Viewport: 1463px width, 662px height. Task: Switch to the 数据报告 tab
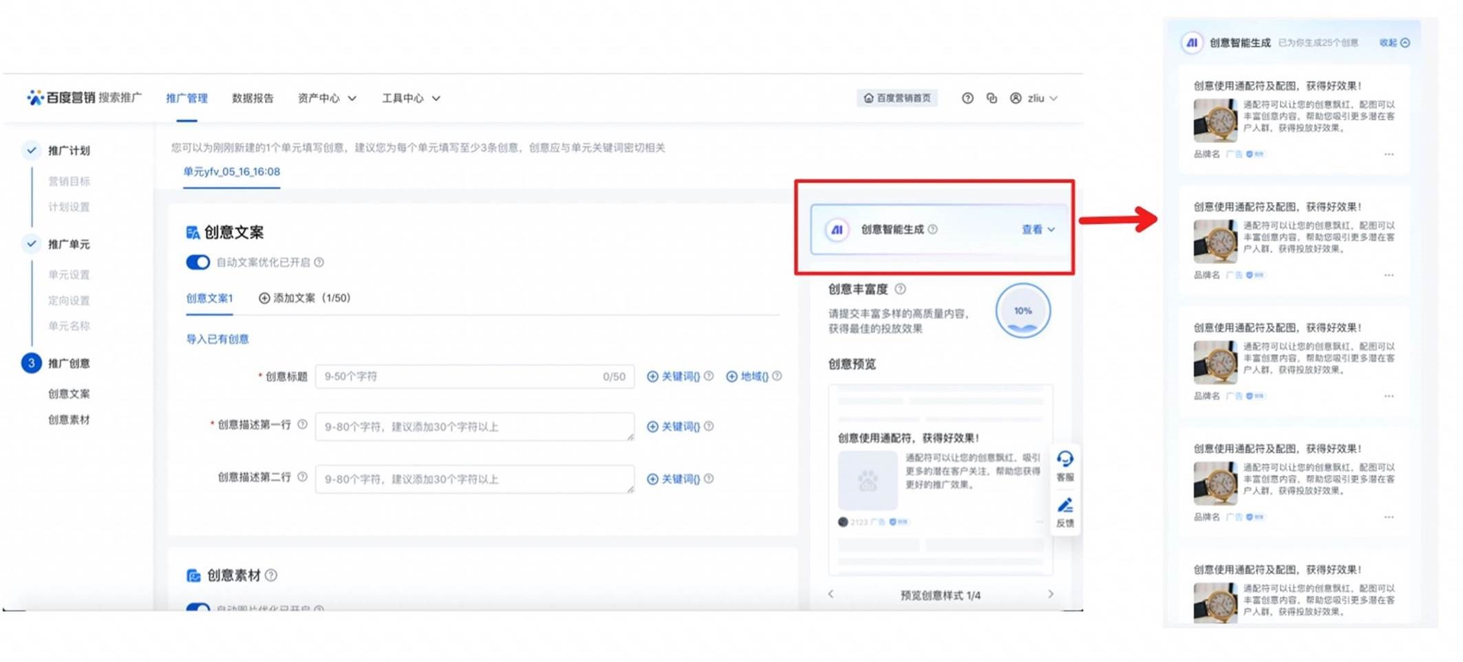[x=253, y=98]
